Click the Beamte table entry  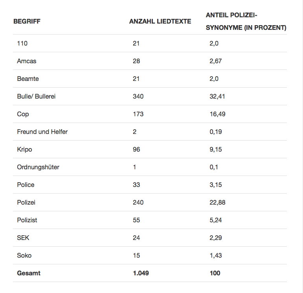[28, 79]
